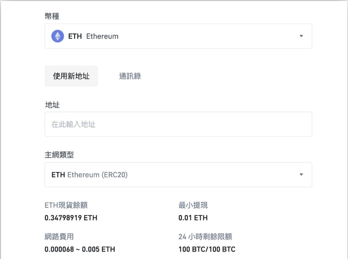Click the 0.34798919 ETH balance value

tap(71, 218)
